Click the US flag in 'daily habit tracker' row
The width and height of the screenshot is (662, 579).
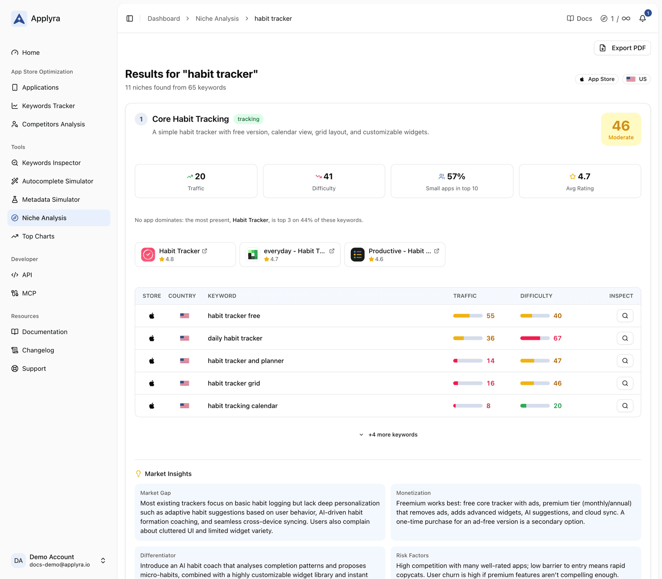[184, 338]
